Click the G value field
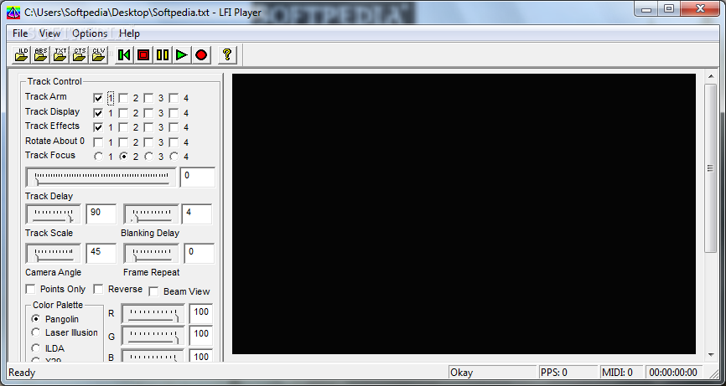The width and height of the screenshot is (726, 386). pyautogui.click(x=201, y=336)
